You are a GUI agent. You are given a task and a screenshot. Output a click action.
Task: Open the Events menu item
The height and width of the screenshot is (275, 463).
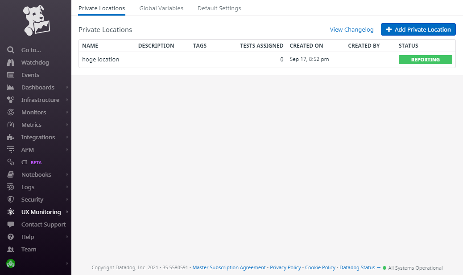coord(30,75)
